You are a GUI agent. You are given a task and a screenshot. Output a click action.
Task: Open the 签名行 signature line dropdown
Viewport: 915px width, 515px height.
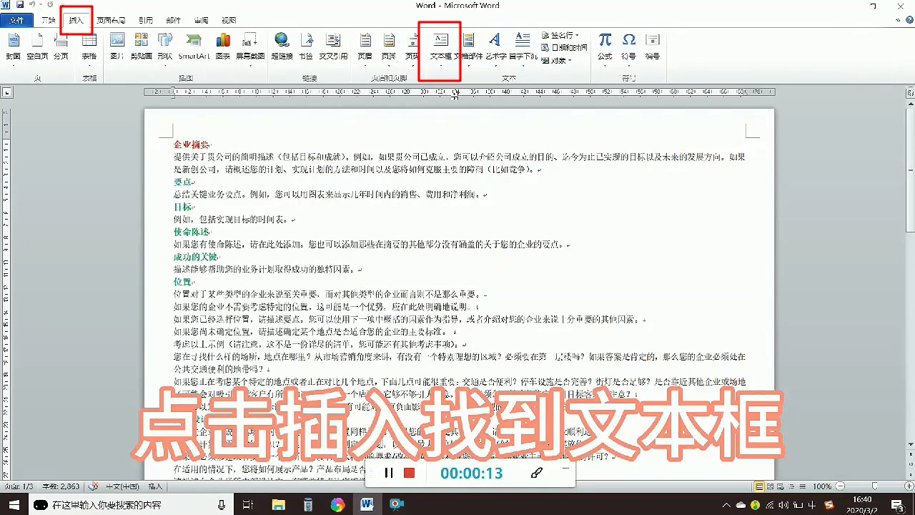point(561,35)
